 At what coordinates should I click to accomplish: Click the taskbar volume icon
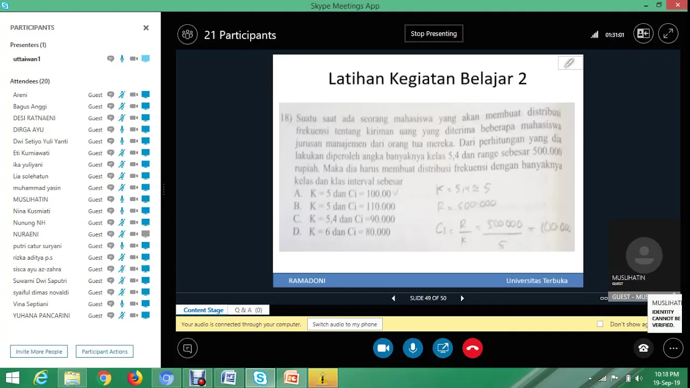639,378
